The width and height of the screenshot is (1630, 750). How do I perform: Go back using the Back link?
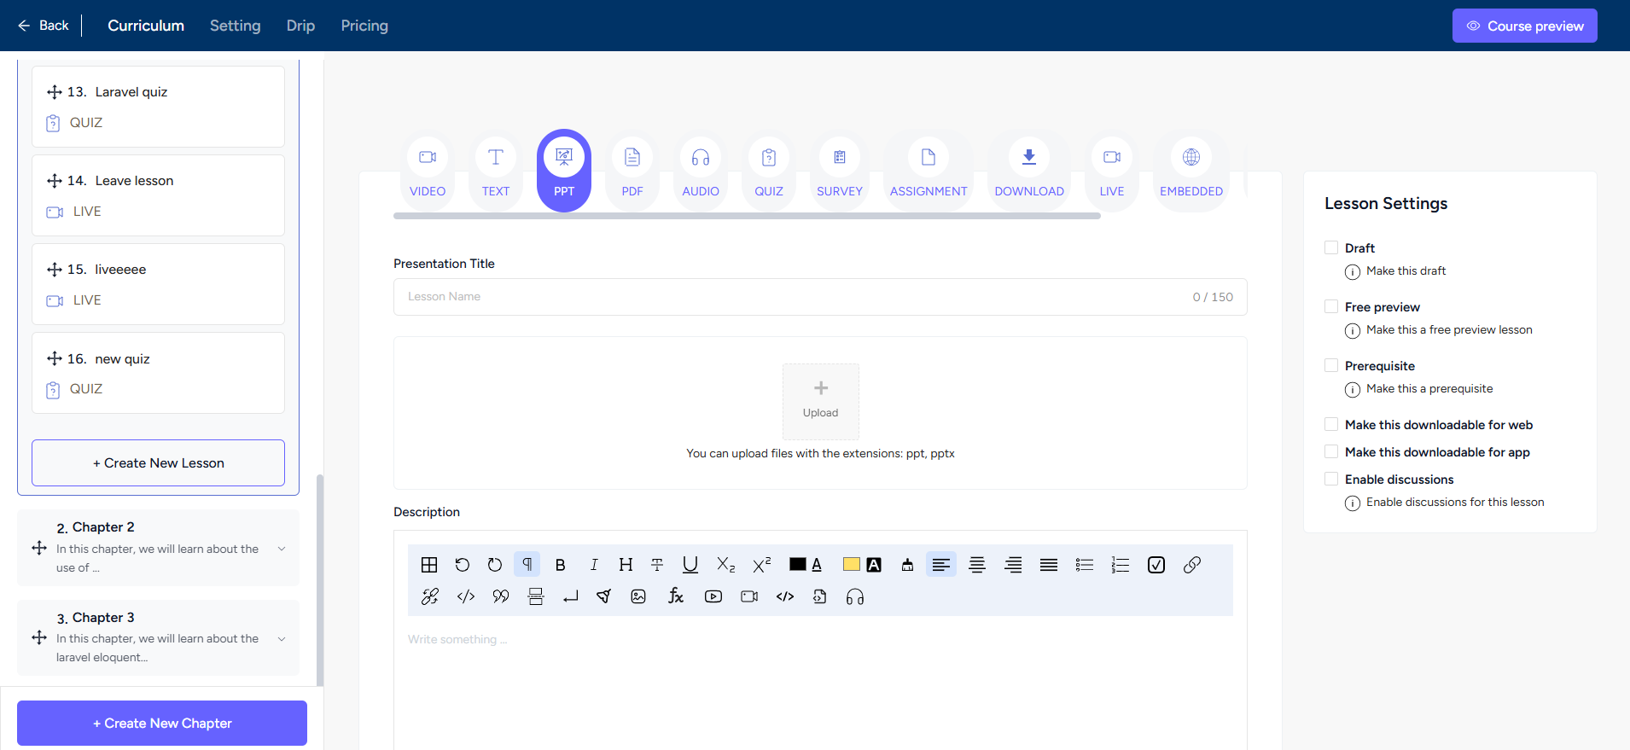44,26
